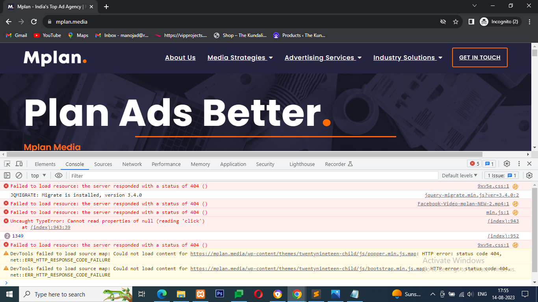
Task: Open the Application tab
Action: tap(233, 164)
